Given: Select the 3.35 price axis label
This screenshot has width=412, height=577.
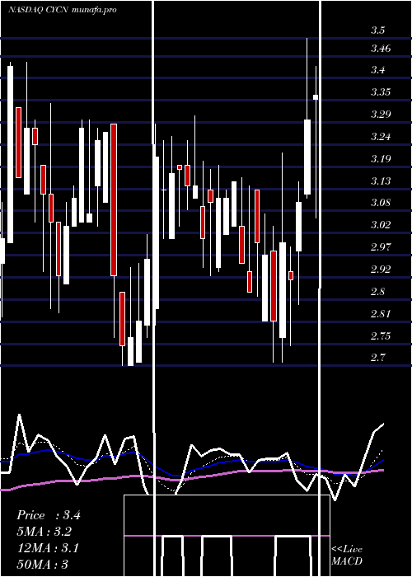Looking at the screenshot, I should [381, 91].
